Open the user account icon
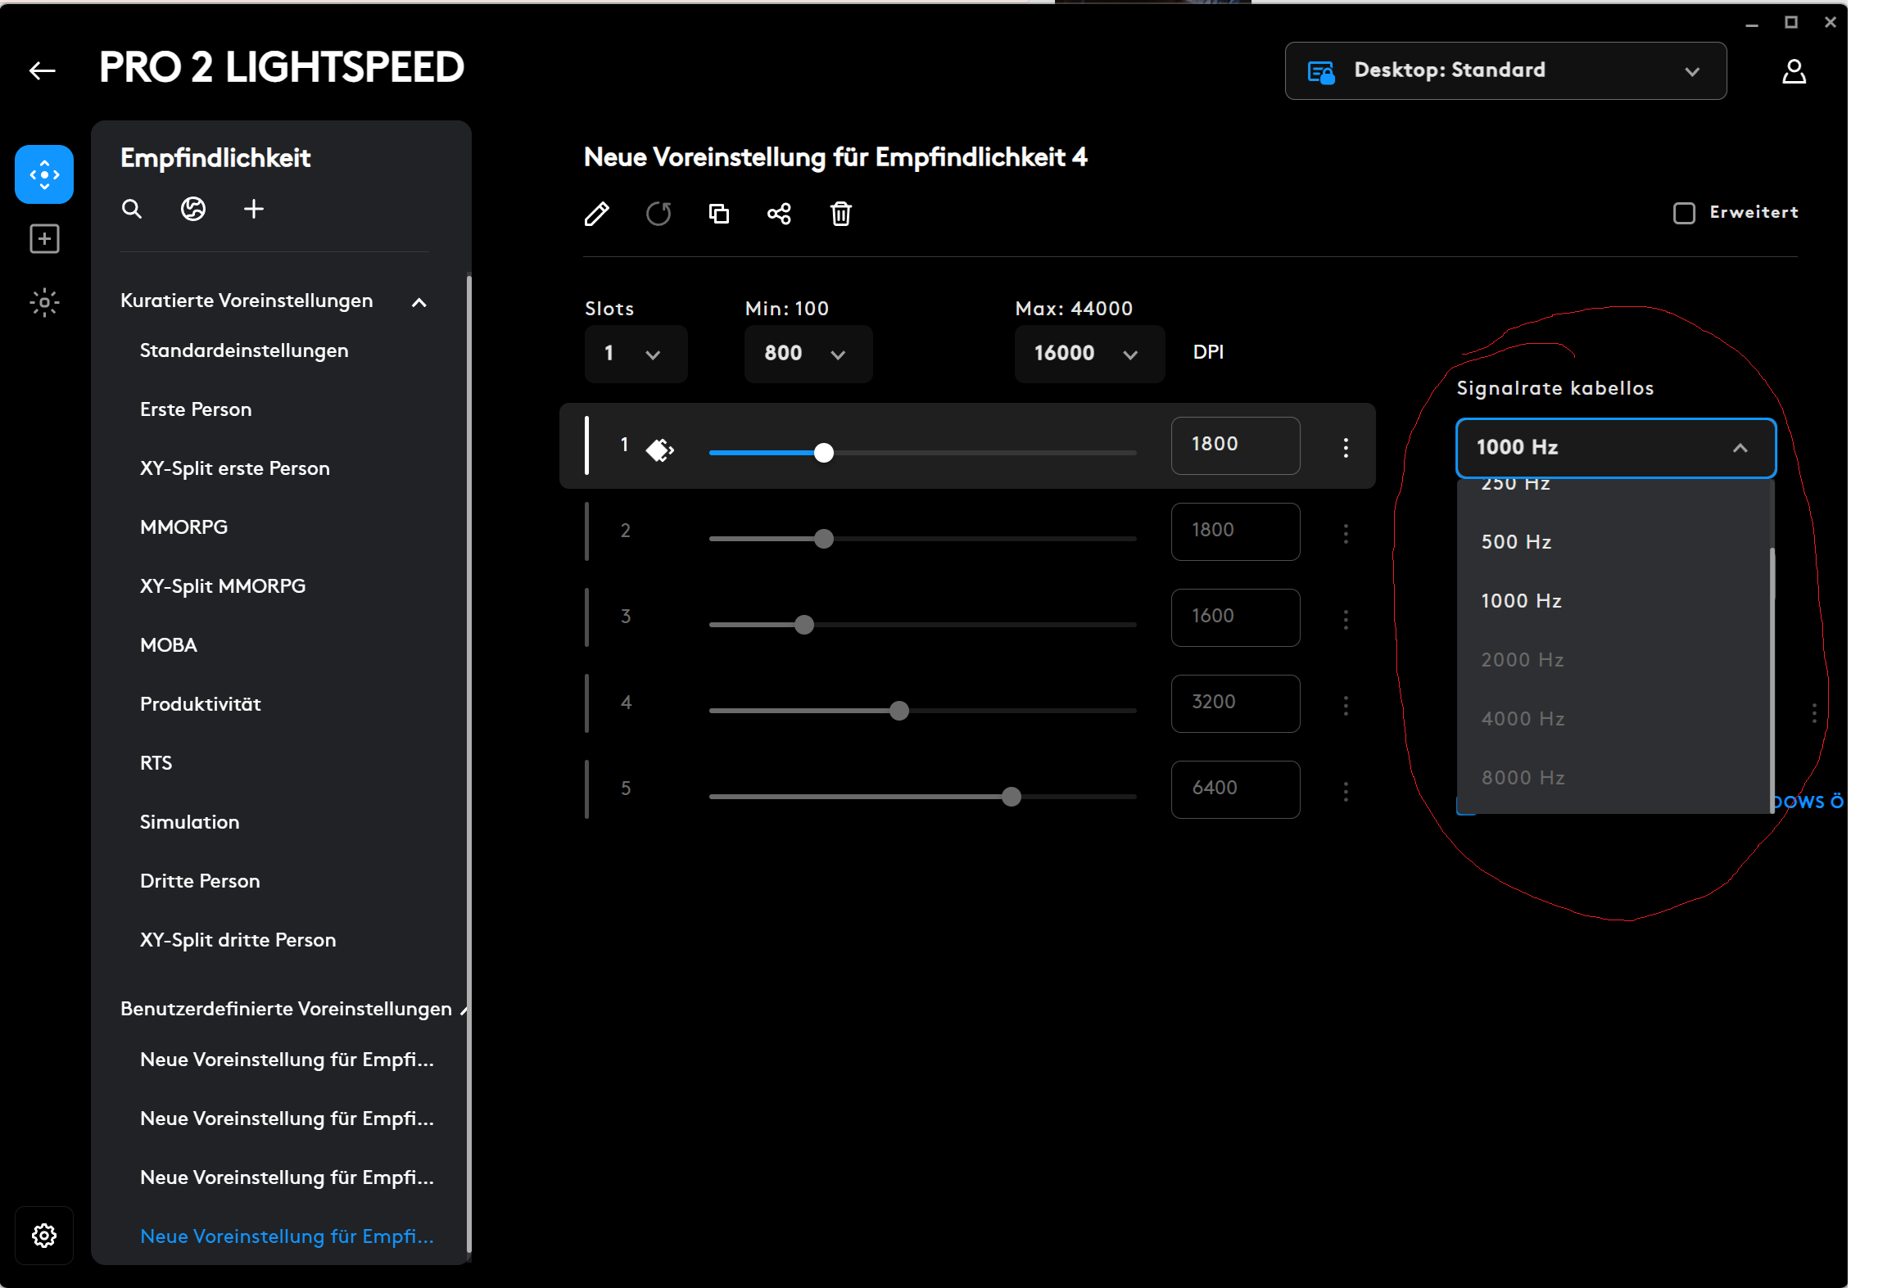This screenshot has width=1887, height=1288. (1794, 72)
